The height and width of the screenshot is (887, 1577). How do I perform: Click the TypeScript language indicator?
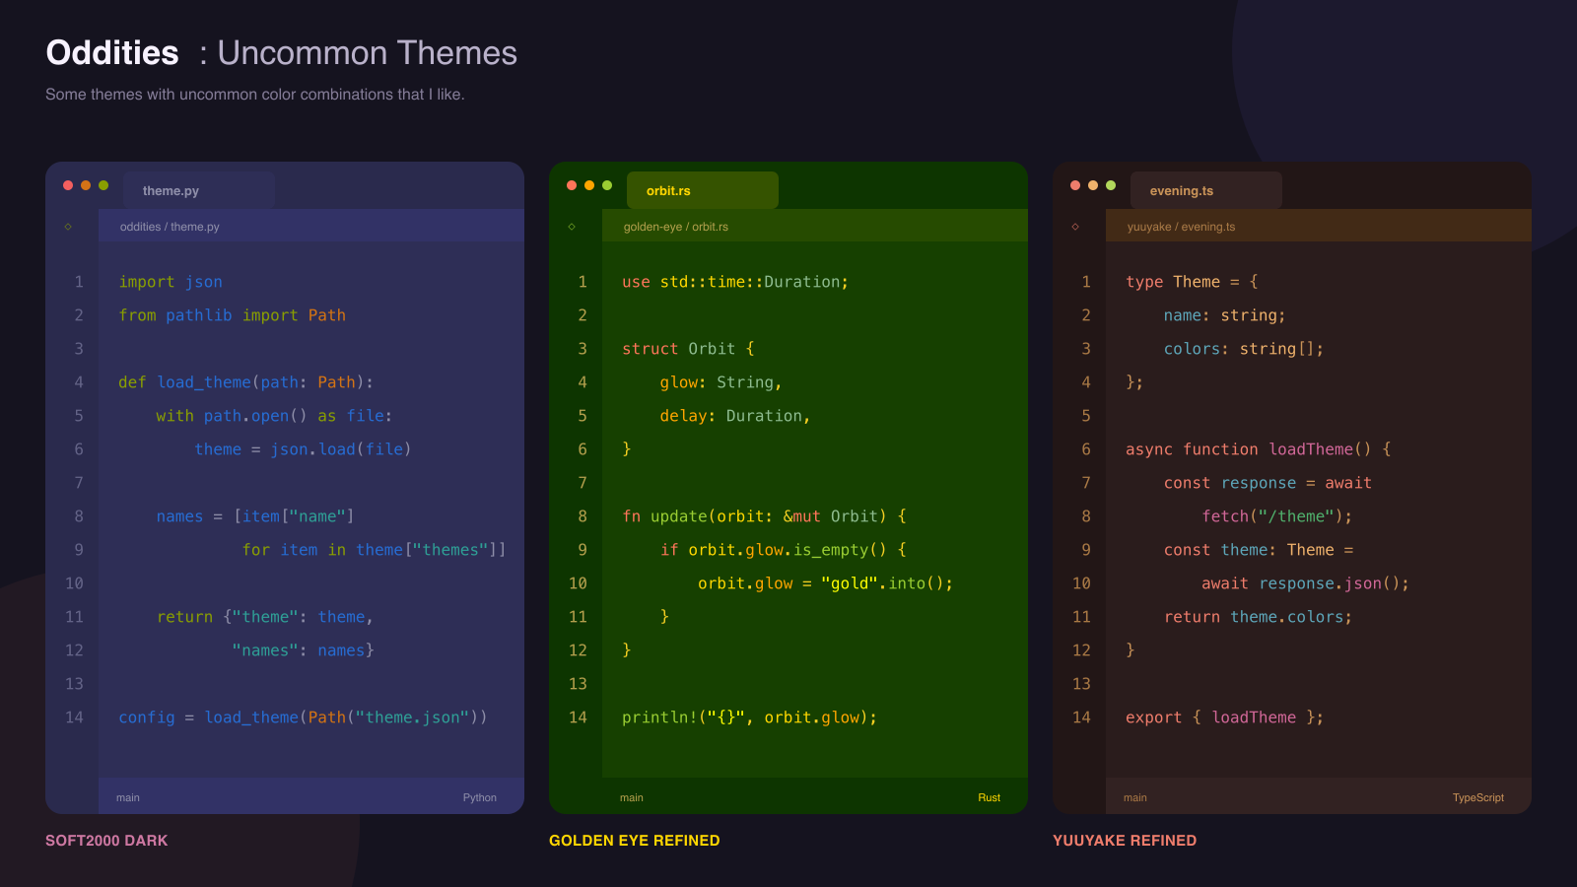1478,797
